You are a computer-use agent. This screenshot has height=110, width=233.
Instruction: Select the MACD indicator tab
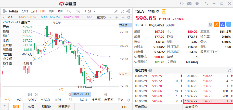[45, 100]
